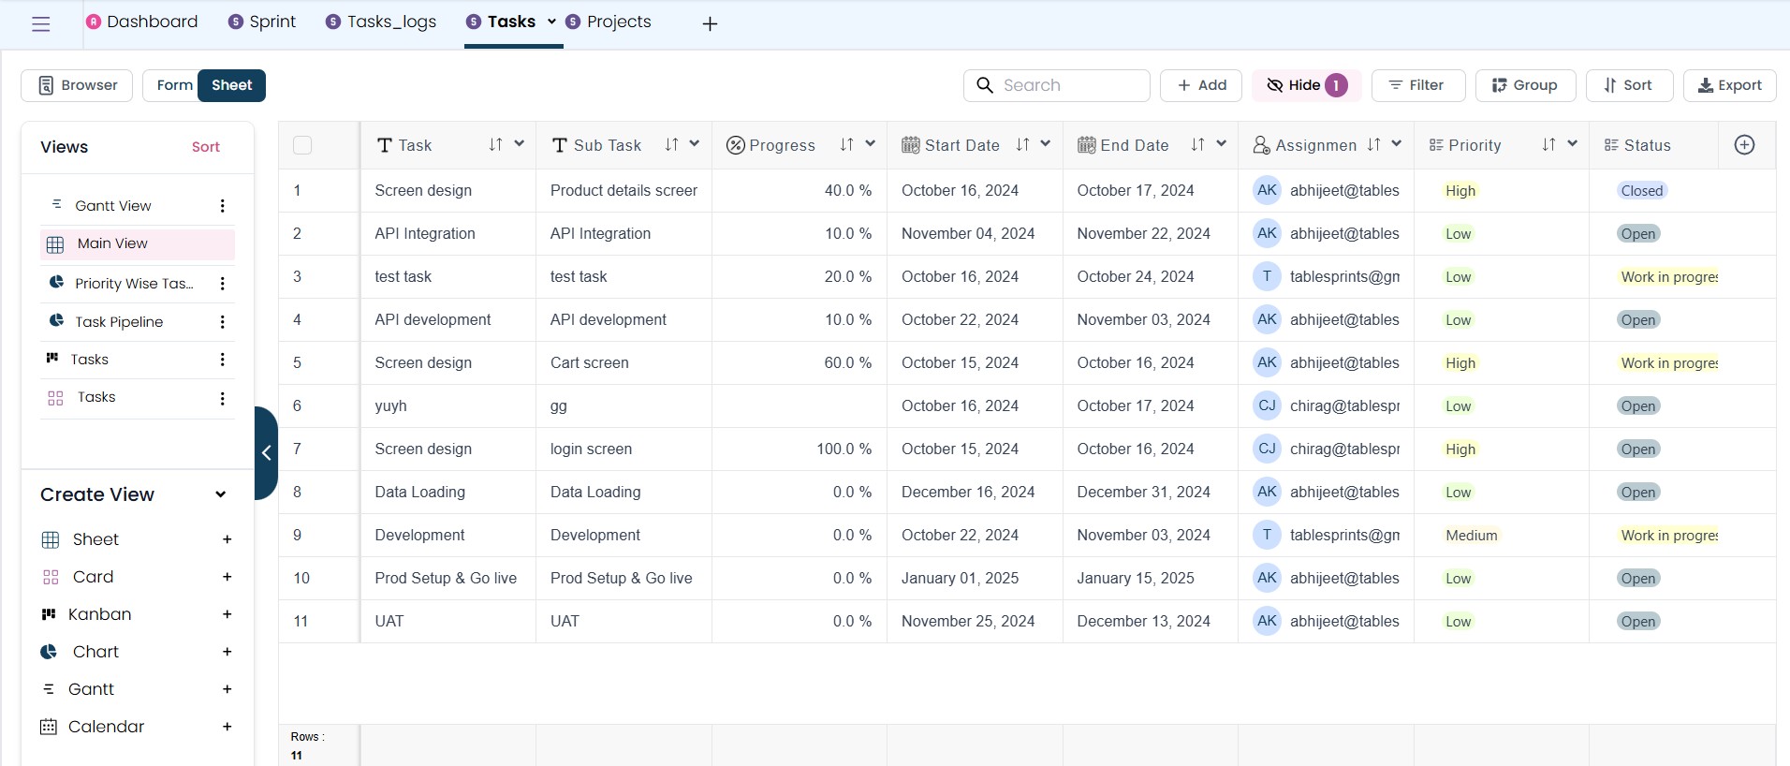Image resolution: width=1790 pixels, height=766 pixels.
Task: Add a new Gantt view plus icon
Action: (x=227, y=689)
